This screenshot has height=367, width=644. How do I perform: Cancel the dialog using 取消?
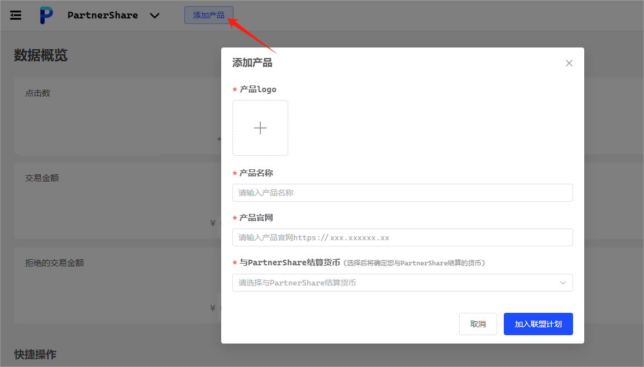tap(478, 323)
